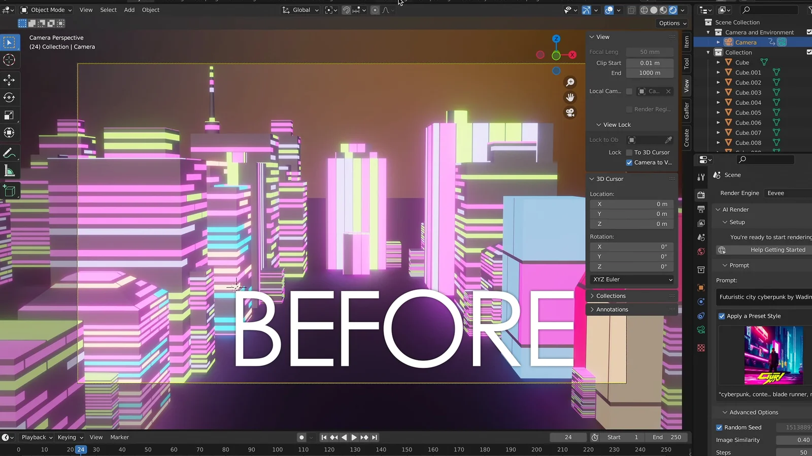Open Render Properties in the properties editor

[701, 195]
